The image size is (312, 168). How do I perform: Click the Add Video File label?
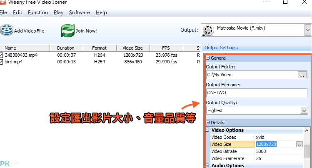[x=29, y=31]
